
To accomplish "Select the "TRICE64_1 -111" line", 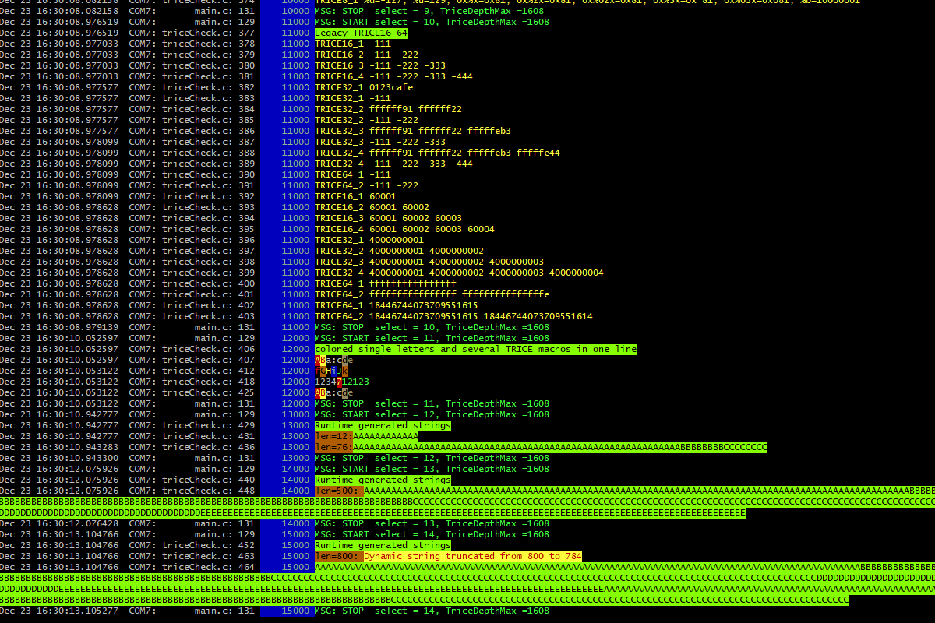I will coord(353,174).
